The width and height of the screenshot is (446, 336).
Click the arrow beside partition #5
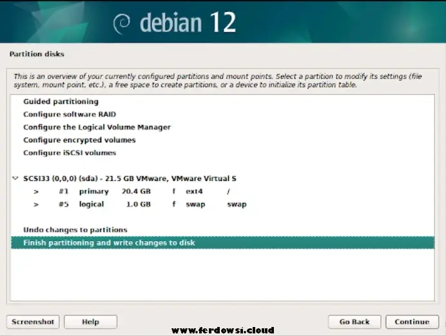[x=36, y=205]
